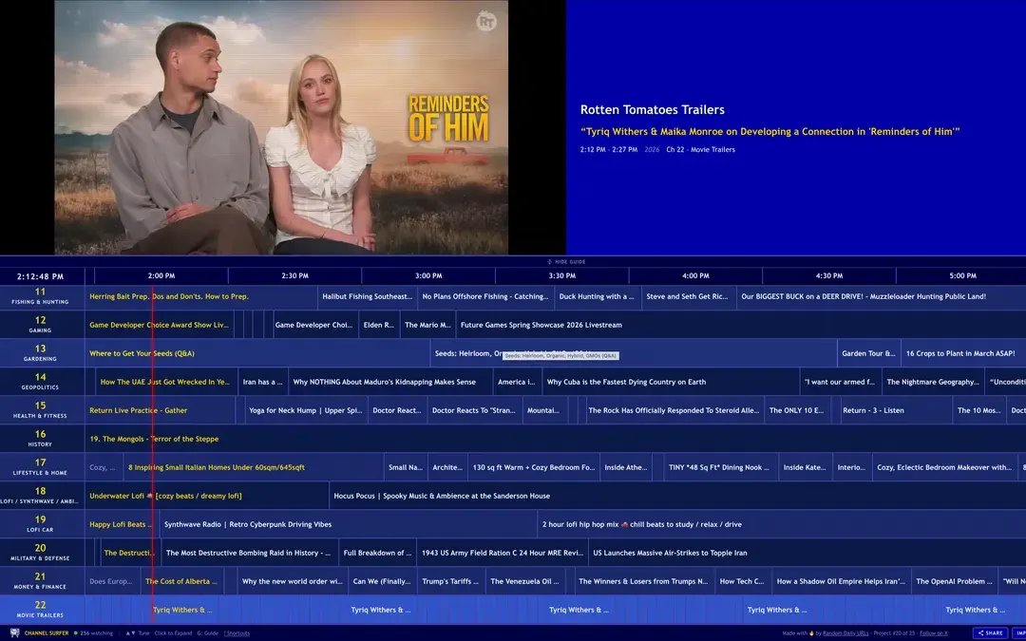This screenshot has height=641, width=1026.
Task: Open 'Elden R...' gaming program
Action: [x=379, y=325]
